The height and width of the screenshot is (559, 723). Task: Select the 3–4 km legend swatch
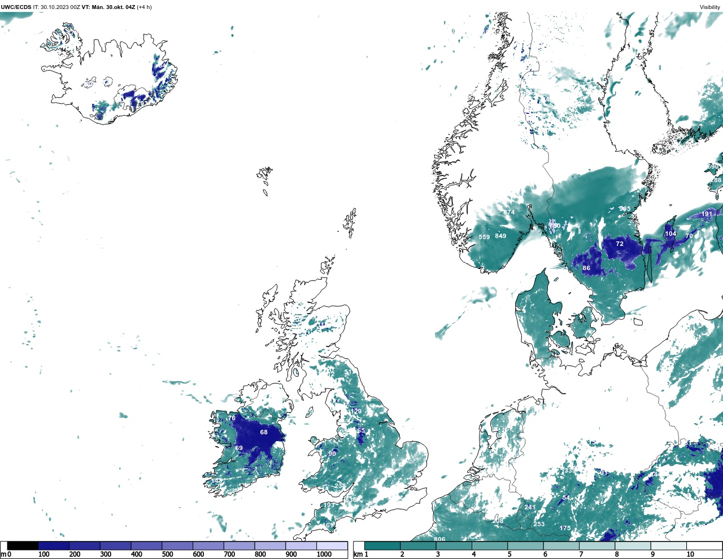pyautogui.click(x=454, y=545)
